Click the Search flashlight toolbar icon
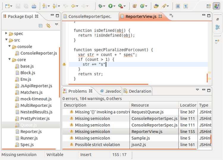The image size is (223, 160). tap(164, 6)
